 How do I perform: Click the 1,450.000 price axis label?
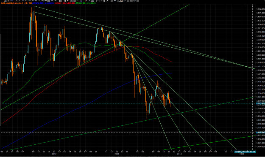tap(260, 78)
